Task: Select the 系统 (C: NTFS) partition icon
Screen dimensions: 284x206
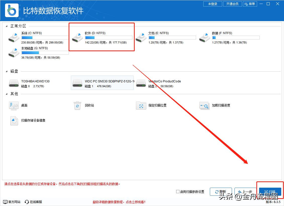Action: pos(14,37)
